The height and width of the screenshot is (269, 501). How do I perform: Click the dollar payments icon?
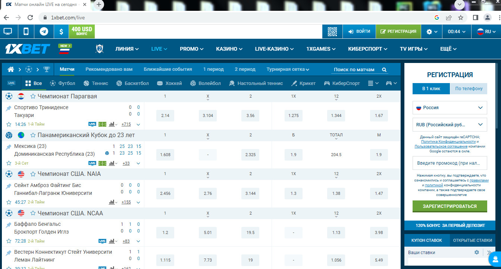pos(61,32)
